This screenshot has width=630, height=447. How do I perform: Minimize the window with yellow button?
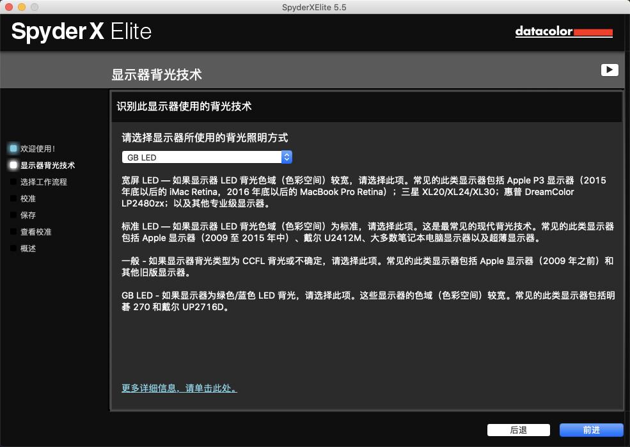pos(22,7)
